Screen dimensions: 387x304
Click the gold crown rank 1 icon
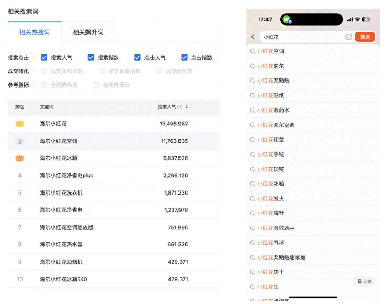coord(20,124)
